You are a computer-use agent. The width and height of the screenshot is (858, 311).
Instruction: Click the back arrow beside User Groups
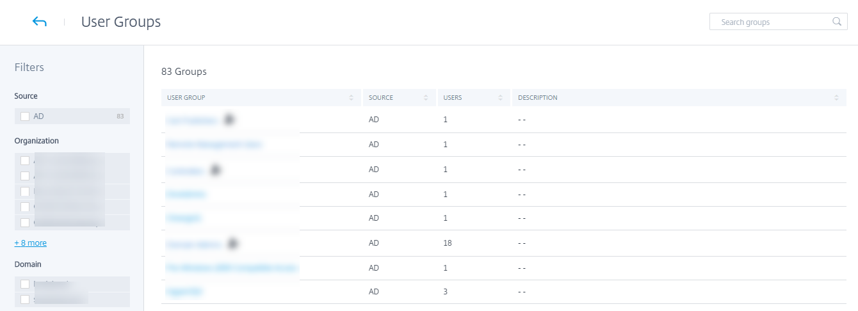click(x=39, y=22)
